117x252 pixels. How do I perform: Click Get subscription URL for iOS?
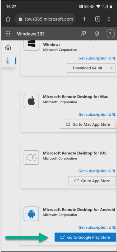[x=97, y=171]
